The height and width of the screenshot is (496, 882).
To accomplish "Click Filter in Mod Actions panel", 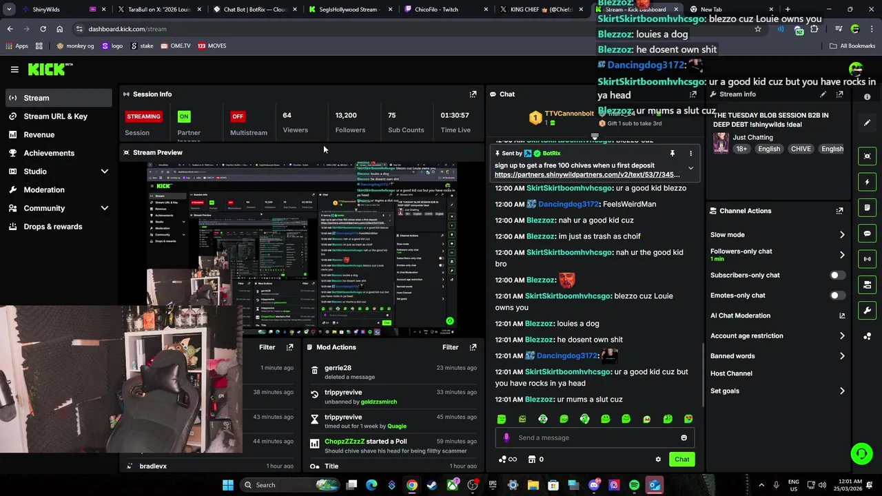I will coord(450,347).
